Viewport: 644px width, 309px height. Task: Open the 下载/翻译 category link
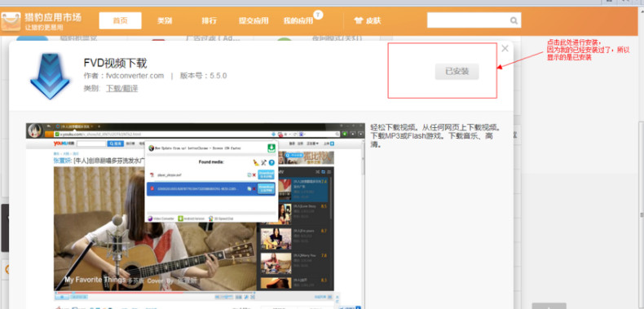tap(122, 88)
